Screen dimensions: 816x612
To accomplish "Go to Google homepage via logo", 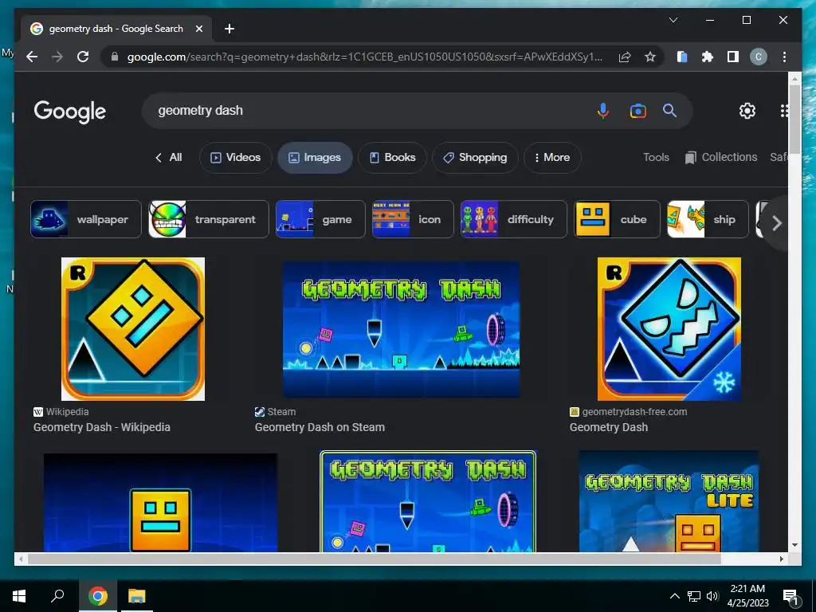I will pyautogui.click(x=70, y=112).
